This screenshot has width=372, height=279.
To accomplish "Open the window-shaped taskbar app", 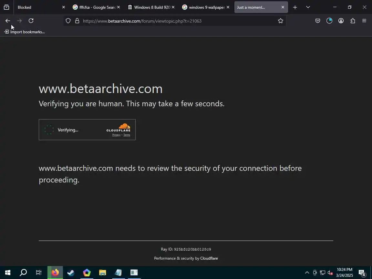I will pyautogui.click(x=134, y=273).
